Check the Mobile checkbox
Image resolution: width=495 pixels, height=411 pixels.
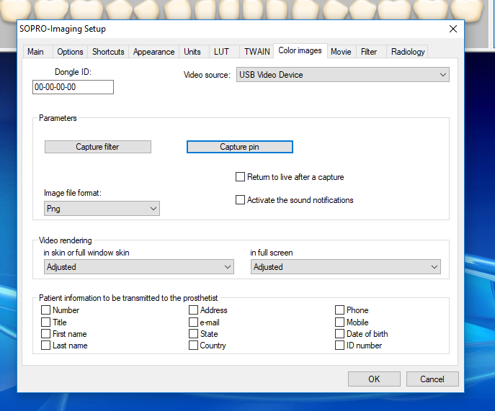pyautogui.click(x=339, y=322)
